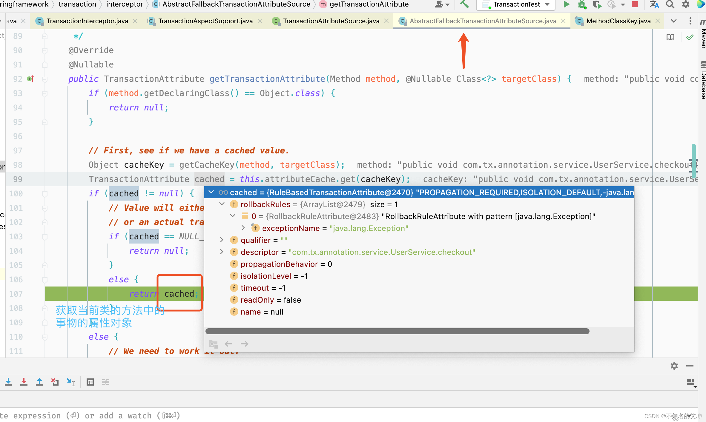Click the back arrow in the value popup

coord(228,344)
